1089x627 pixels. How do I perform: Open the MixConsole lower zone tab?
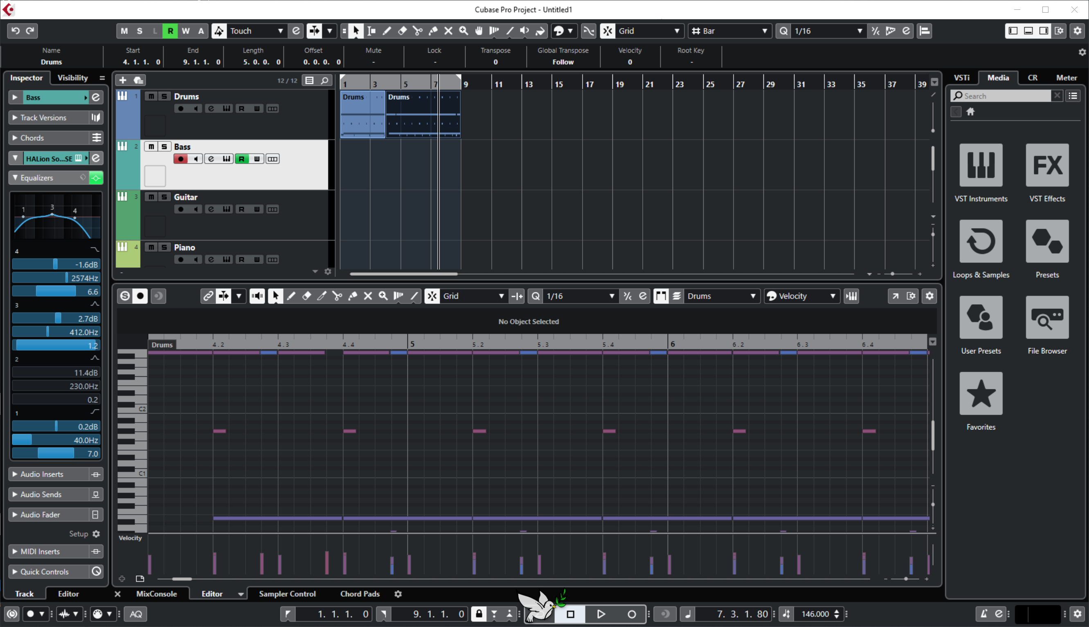[x=156, y=593]
